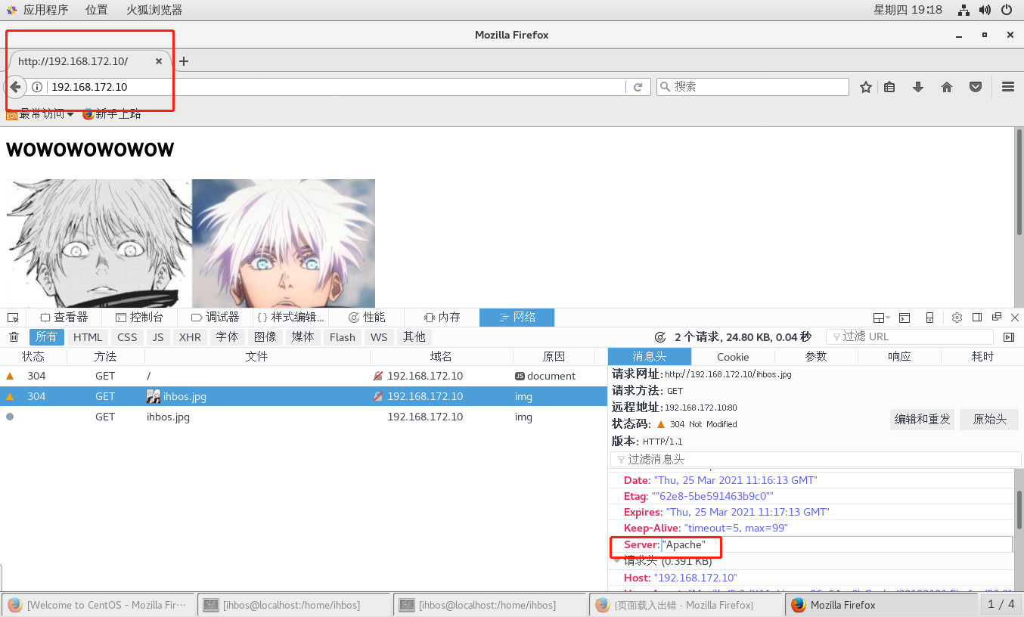This screenshot has height=617, width=1024.
Task: Toggle the XHR request filter
Action: (190, 337)
